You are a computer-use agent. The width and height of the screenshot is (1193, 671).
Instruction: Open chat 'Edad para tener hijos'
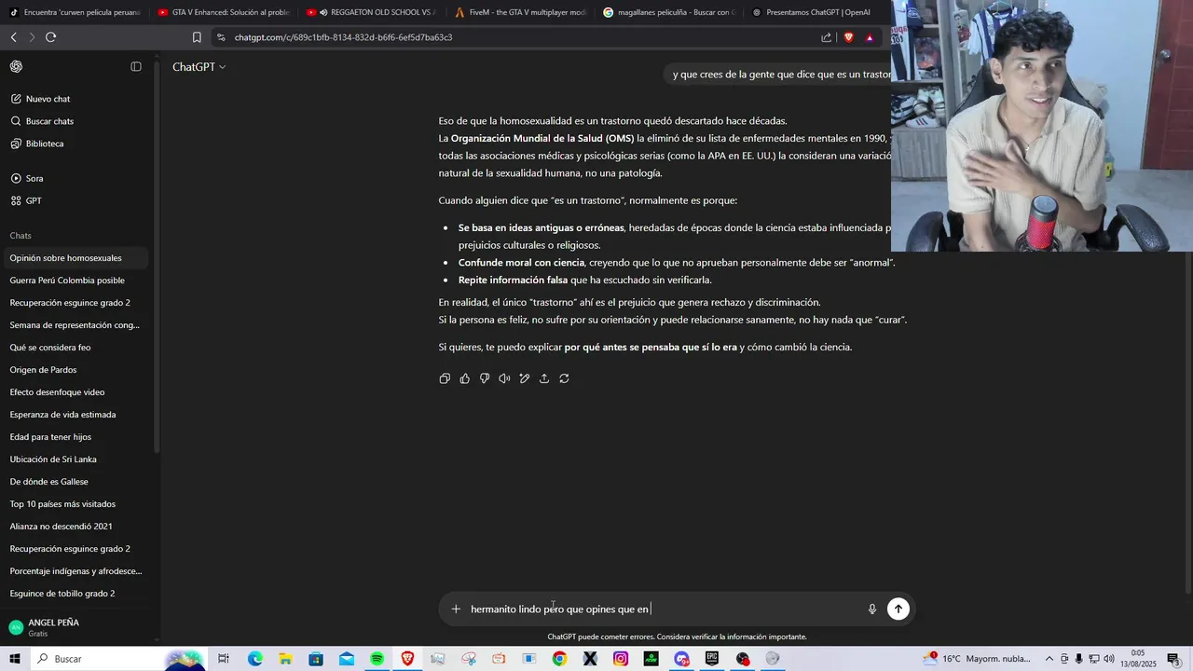coord(75,437)
